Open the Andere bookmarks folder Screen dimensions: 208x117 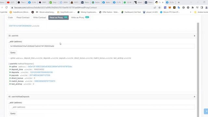[x=201, y=12]
